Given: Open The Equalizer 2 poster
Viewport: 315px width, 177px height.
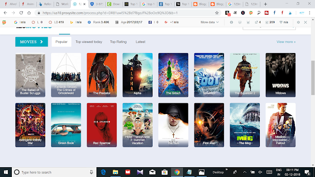Looking at the screenshot, I should [245, 75].
